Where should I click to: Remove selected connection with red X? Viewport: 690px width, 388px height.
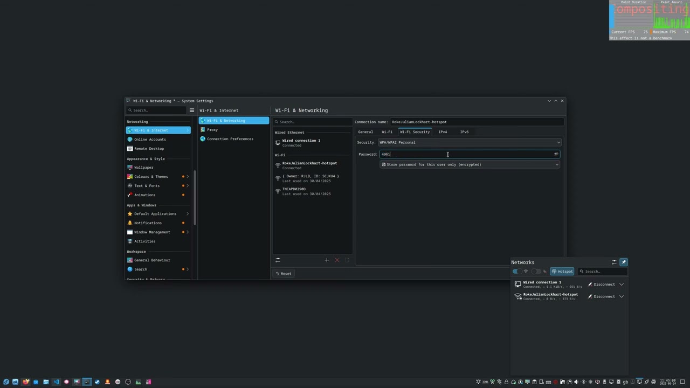337,260
